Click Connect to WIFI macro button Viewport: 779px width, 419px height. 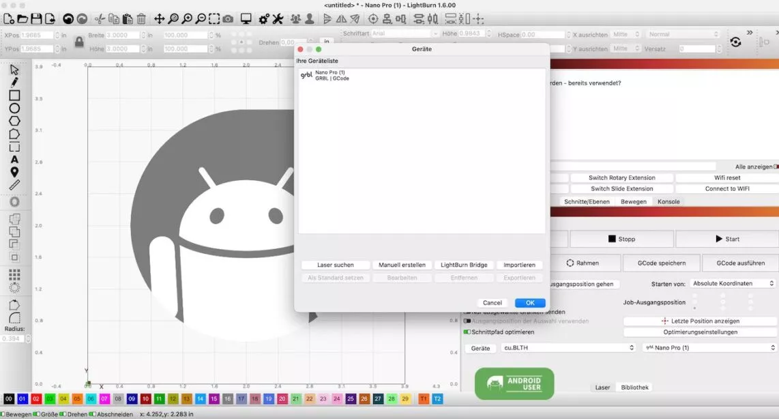click(727, 189)
